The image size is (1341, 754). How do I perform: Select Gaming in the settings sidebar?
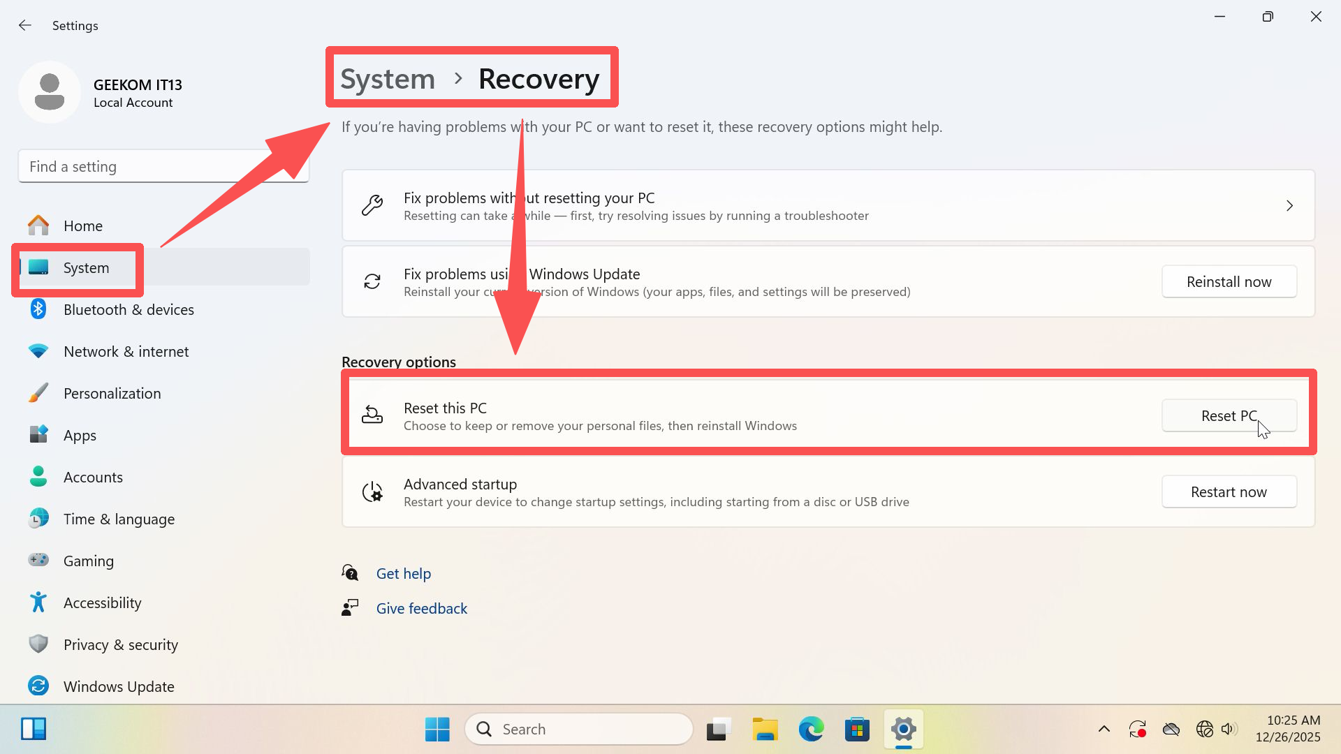pyautogui.click(x=88, y=561)
